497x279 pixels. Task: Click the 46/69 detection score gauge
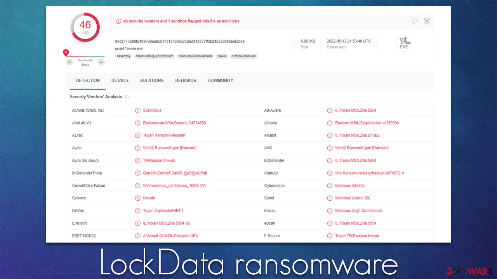[85, 28]
